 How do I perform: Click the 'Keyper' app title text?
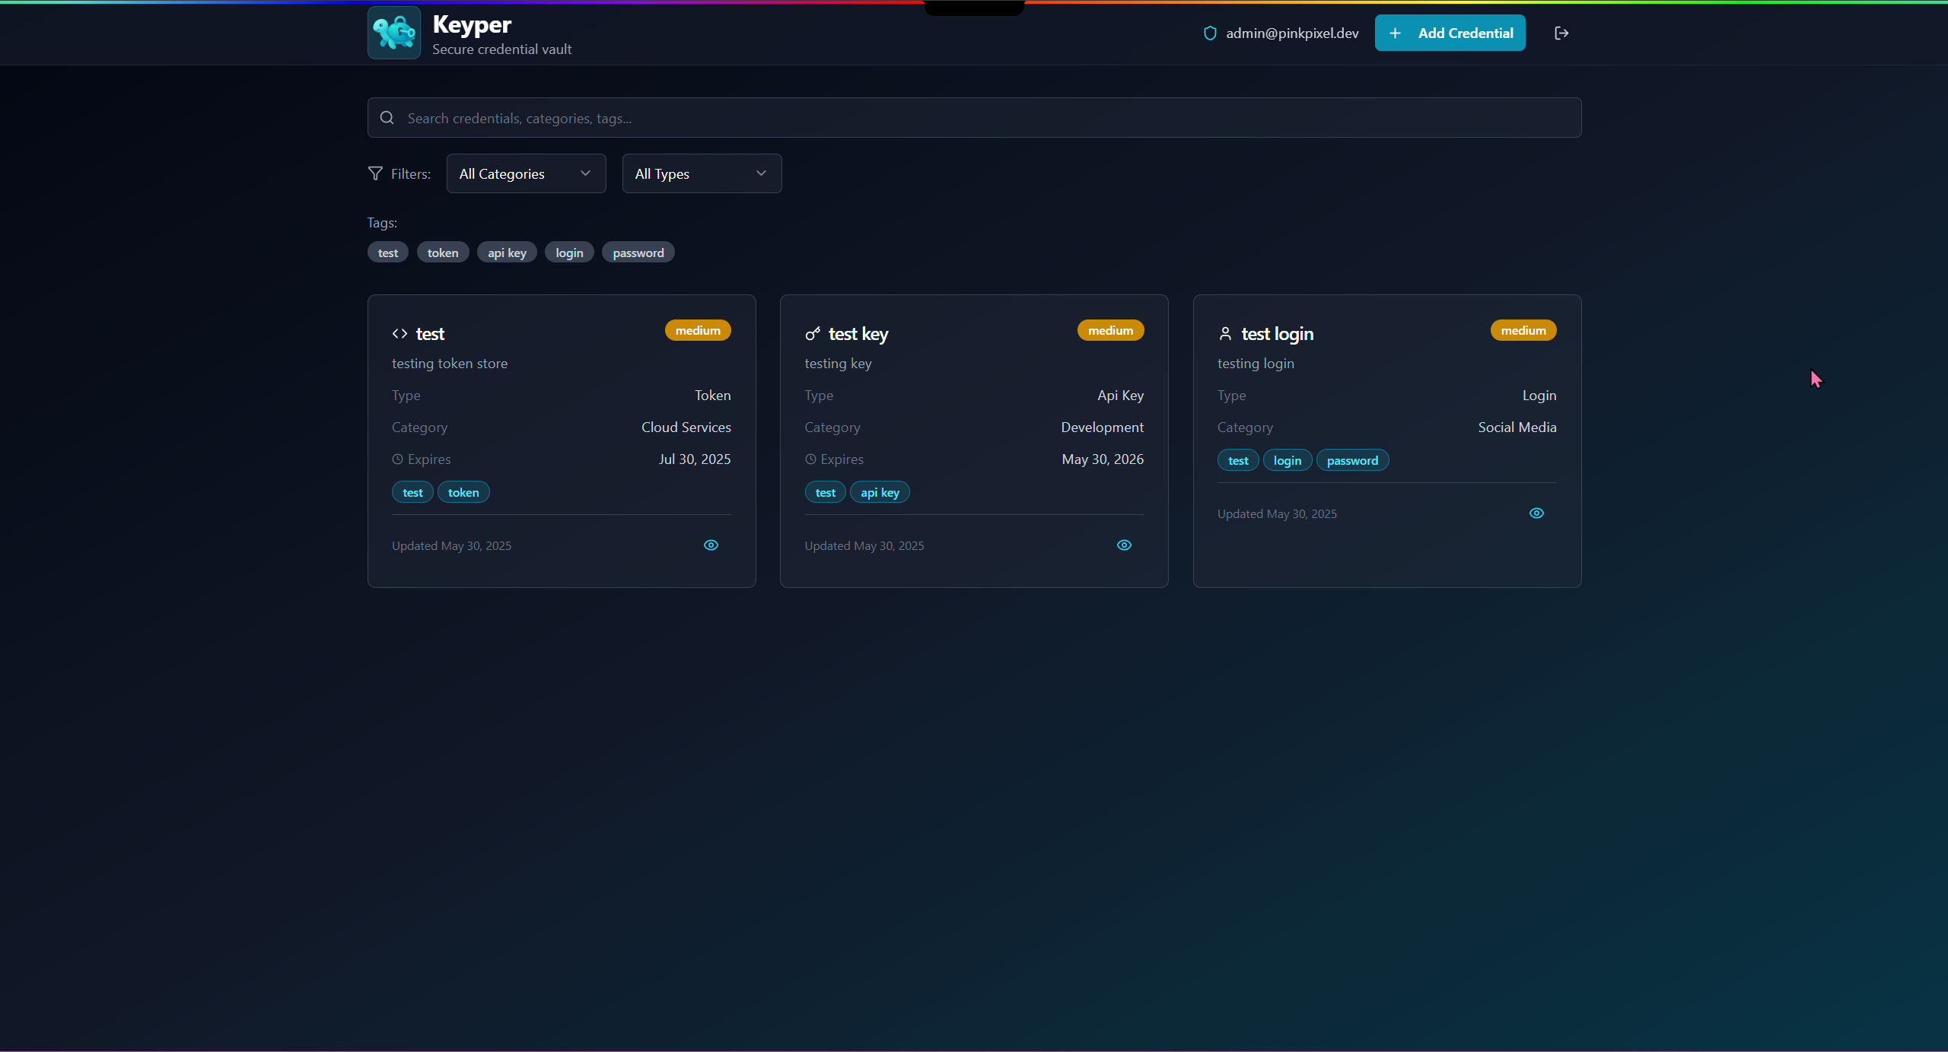point(472,24)
